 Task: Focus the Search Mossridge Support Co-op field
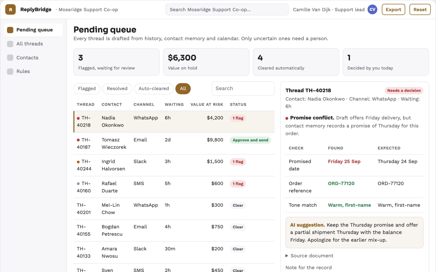(227, 10)
